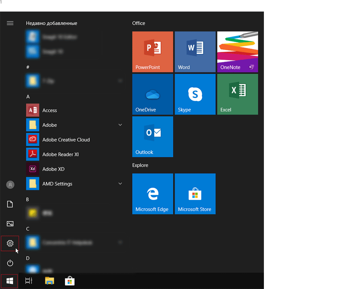Screen dimensions: 338x289
Task: Open the Outlook tile
Action: (152, 137)
